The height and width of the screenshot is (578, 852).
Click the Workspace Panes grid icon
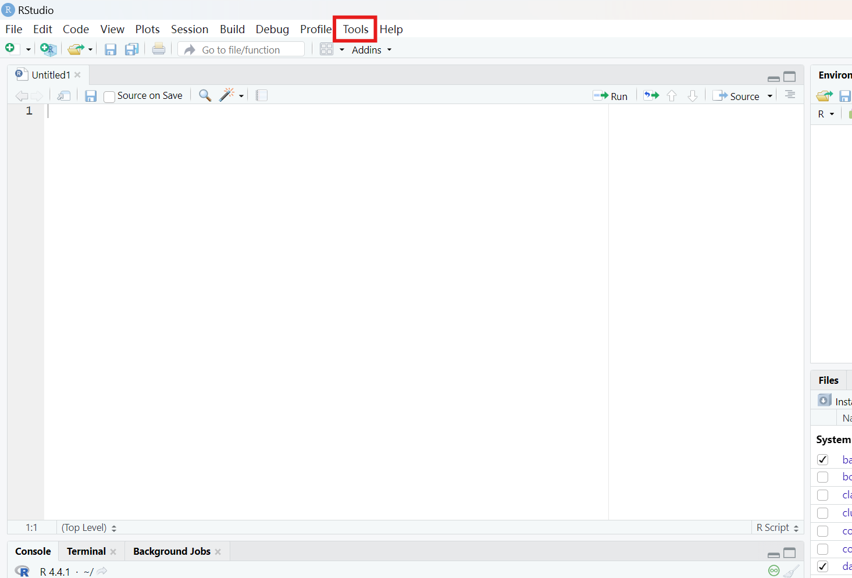pos(327,49)
